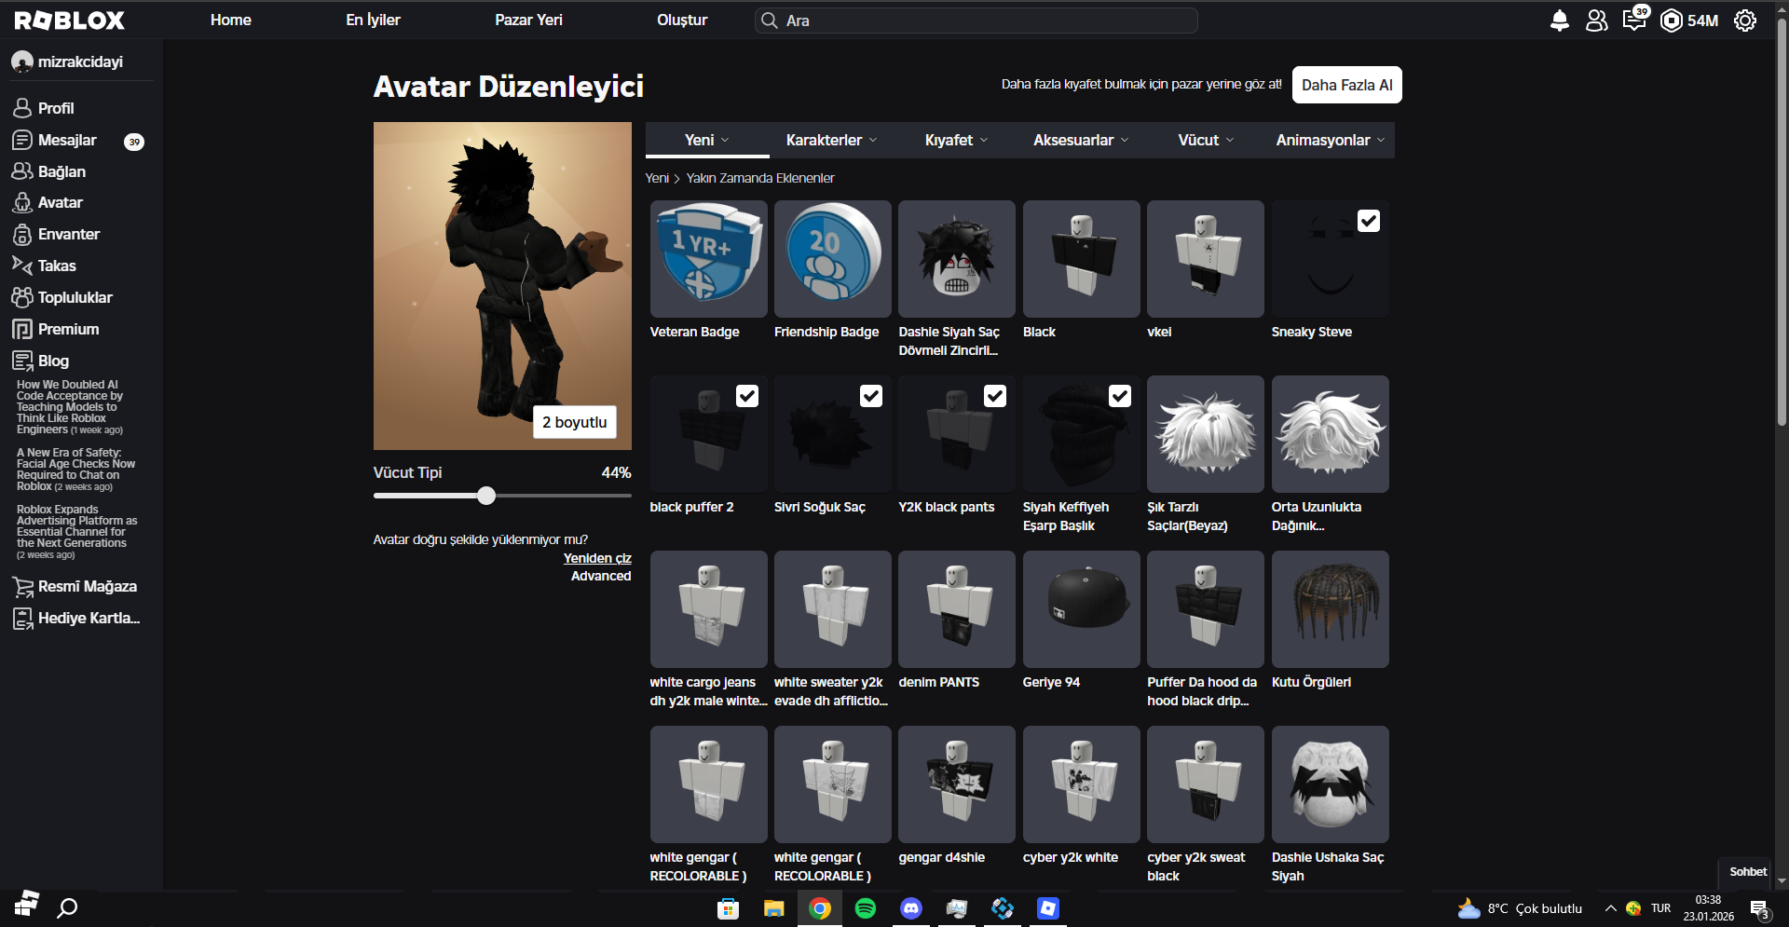Focus the Ara search field
Screen dimensions: 1789x927
coord(976,20)
